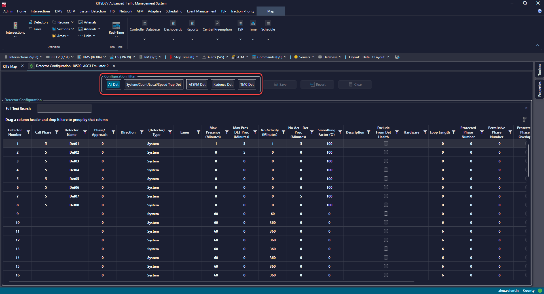Expand the Alerts (5/5) dropdown
544x294 pixels.
point(215,57)
